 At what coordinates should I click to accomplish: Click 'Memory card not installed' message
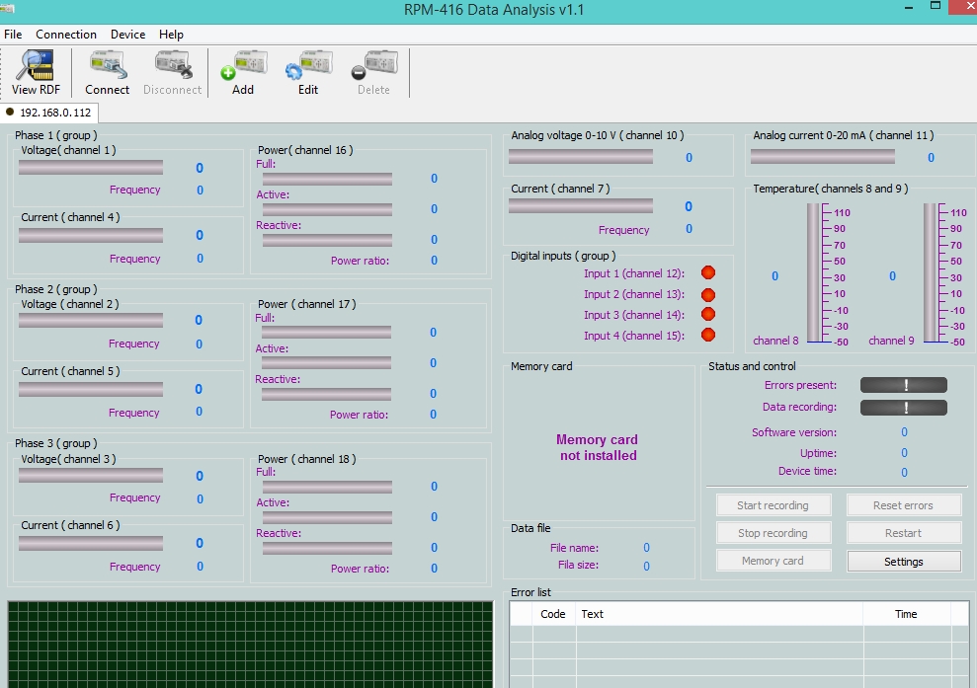[598, 447]
